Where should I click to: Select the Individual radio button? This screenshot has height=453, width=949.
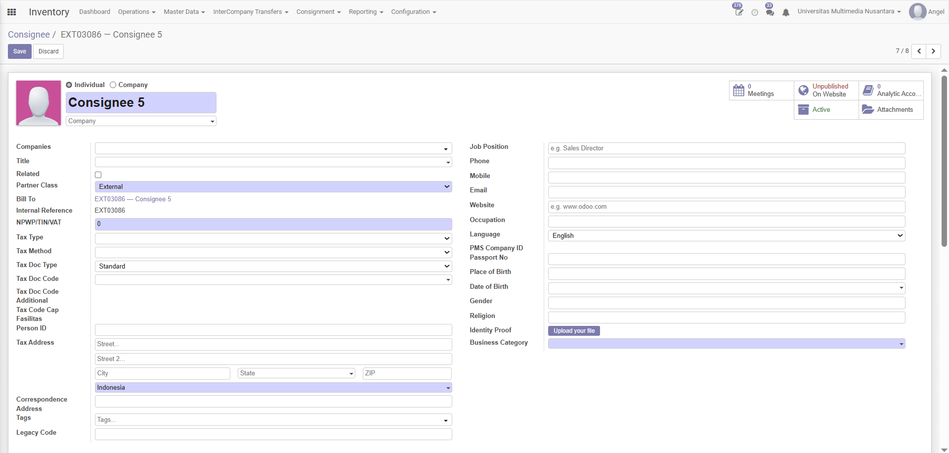pos(69,85)
